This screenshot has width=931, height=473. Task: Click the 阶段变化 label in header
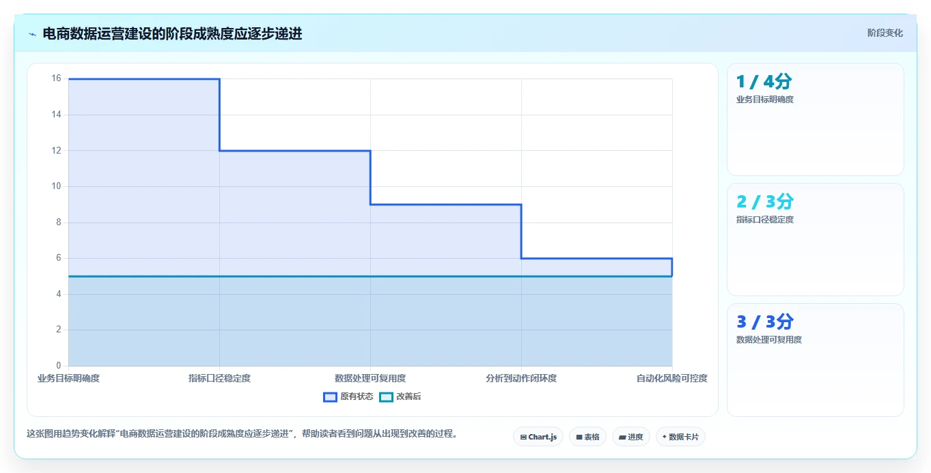pos(885,33)
